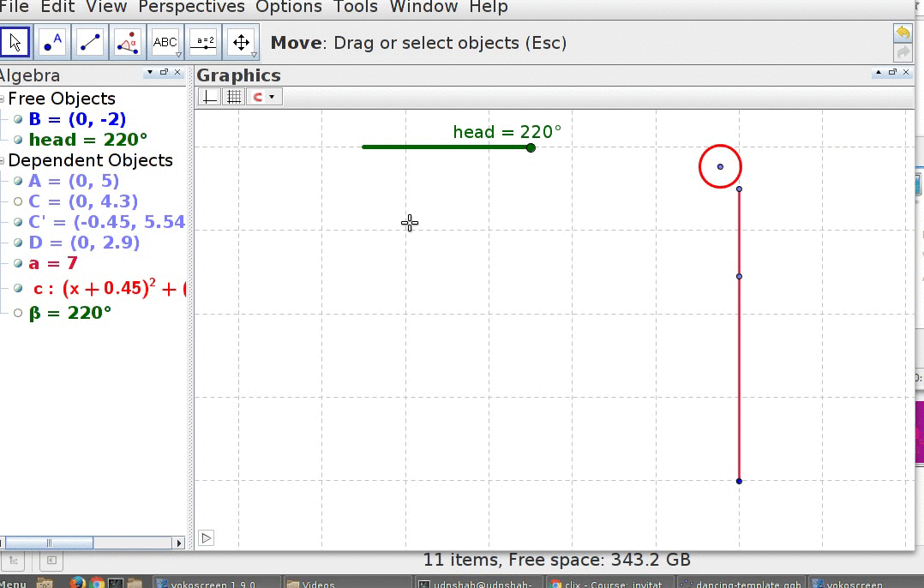Viewport: 924px width, 588px height.
Task: Activate the Move Graphics View tool
Action: pos(241,42)
